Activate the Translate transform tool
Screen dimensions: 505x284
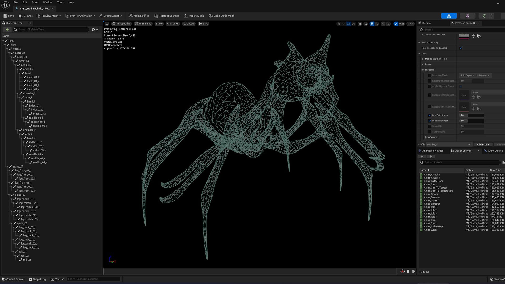[344, 24]
